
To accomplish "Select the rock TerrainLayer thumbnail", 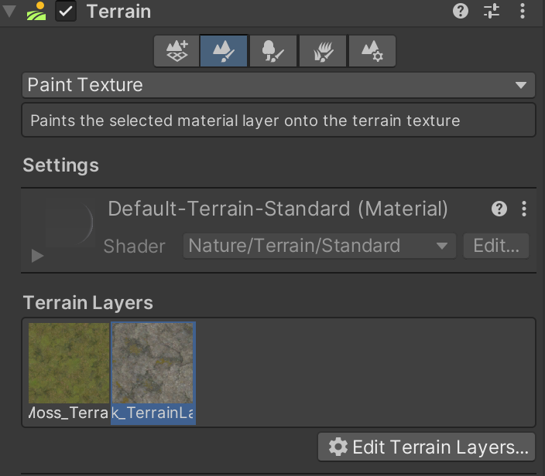I will [153, 363].
